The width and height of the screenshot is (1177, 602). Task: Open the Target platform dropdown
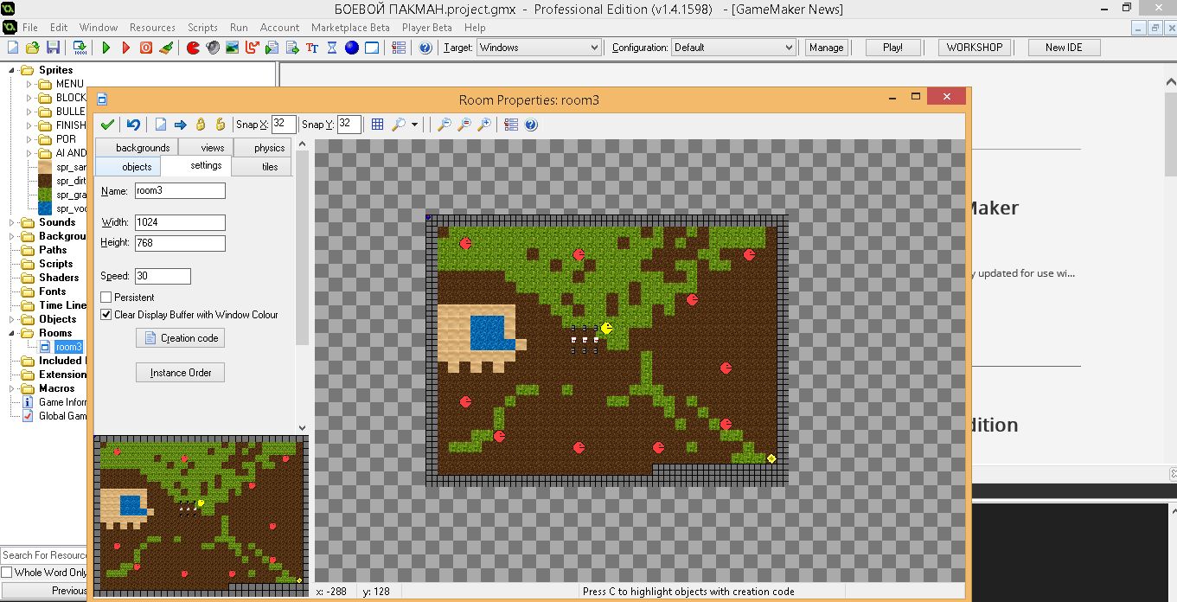(x=539, y=48)
